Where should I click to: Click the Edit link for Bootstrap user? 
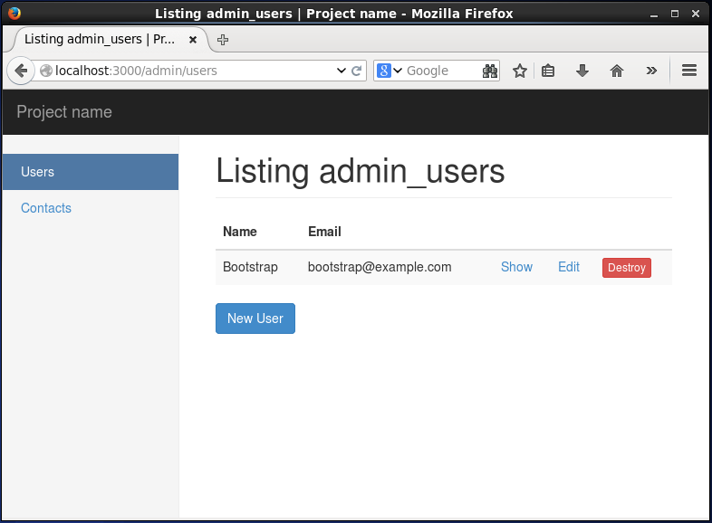click(x=569, y=267)
